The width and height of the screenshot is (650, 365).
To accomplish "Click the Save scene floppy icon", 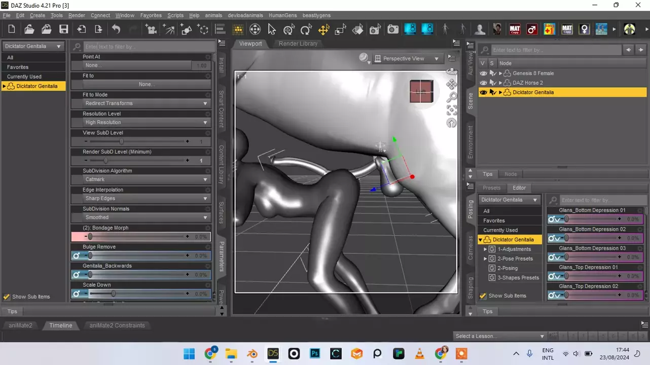I will point(63,29).
